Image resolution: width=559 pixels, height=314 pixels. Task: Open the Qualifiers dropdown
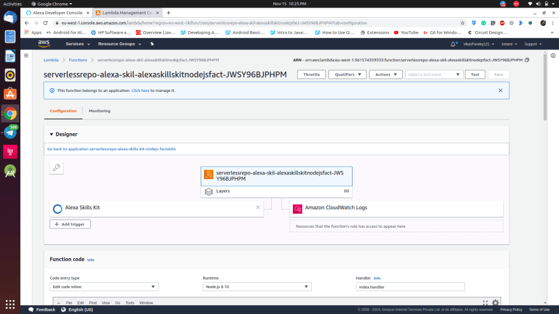coord(347,74)
